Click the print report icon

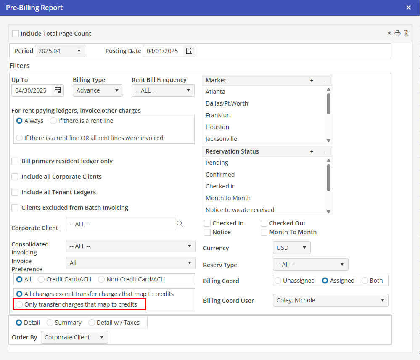[x=397, y=34]
